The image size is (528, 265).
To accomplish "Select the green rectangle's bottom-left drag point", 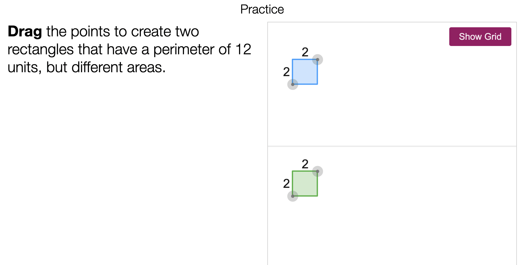I will pos(293,196).
